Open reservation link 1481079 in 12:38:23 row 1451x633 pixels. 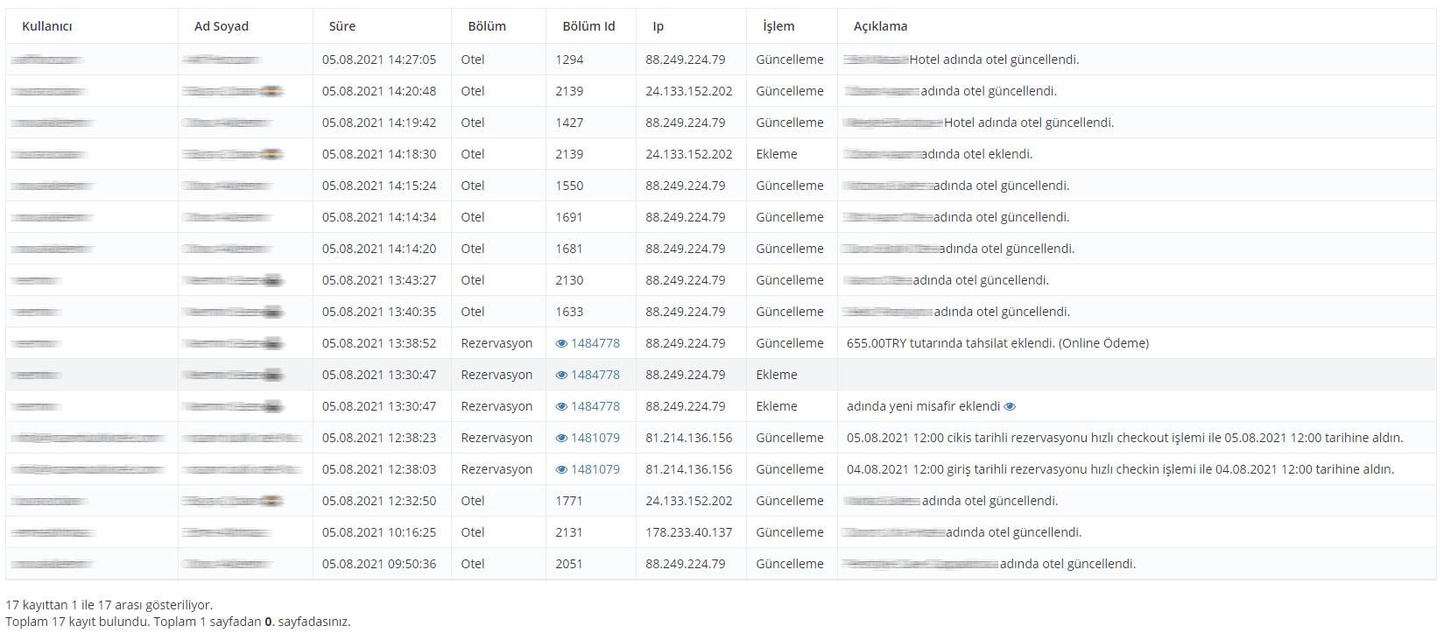coord(595,438)
